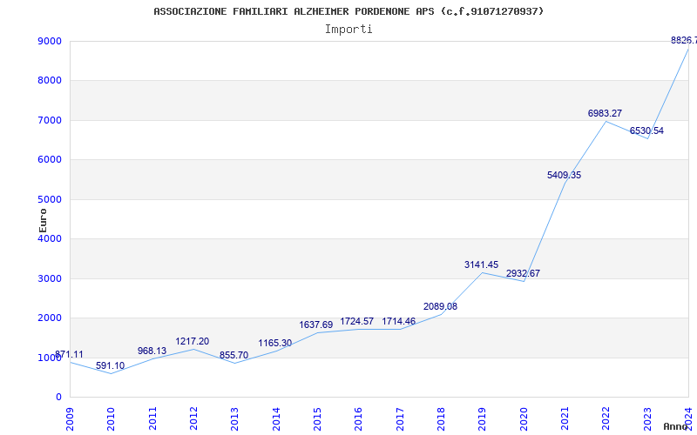697x435 pixels.
Task: Select the 591.10 data label
Action: [x=111, y=365]
